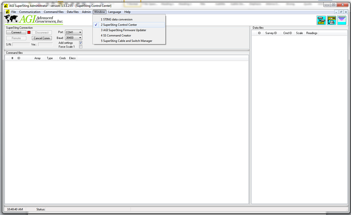Open the Port COM1 dropdown
The image size is (351, 215).
click(73, 32)
